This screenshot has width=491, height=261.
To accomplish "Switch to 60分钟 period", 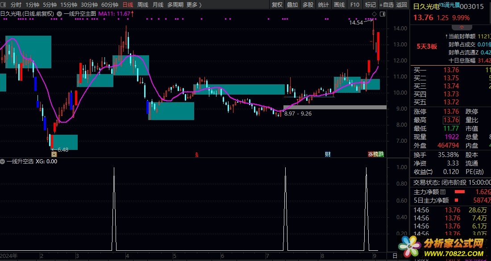I will point(110,5).
